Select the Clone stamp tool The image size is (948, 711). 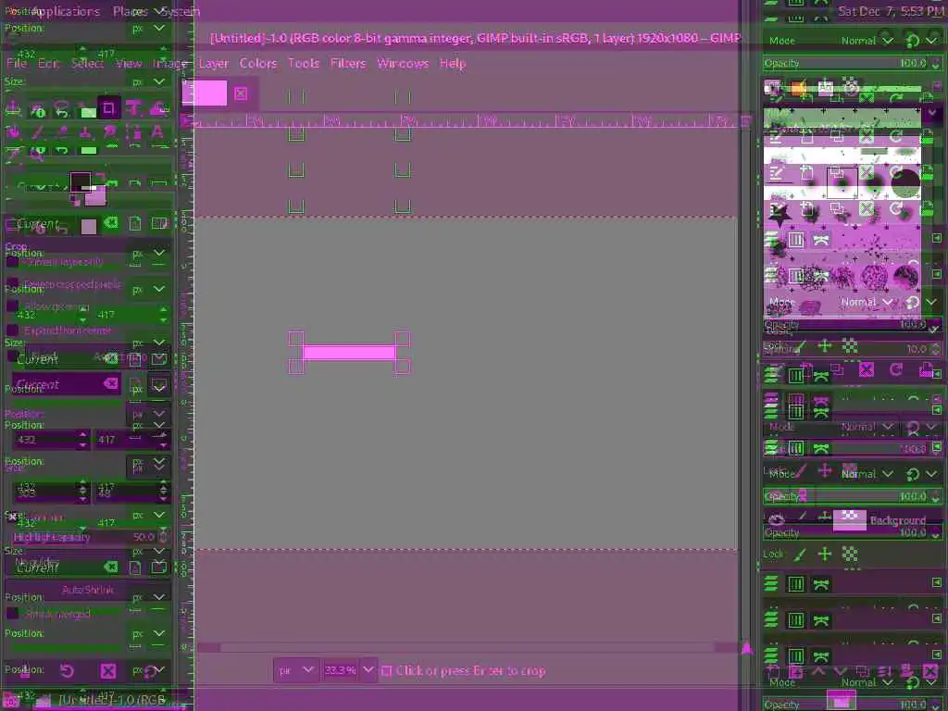[84, 131]
